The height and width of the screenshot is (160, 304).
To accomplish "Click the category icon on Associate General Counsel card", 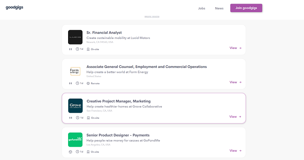I will [x=71, y=83].
